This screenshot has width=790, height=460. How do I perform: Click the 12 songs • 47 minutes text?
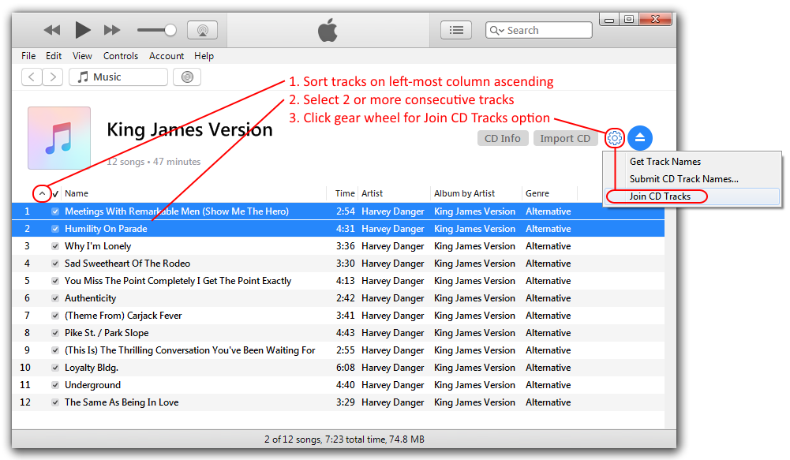[154, 162]
